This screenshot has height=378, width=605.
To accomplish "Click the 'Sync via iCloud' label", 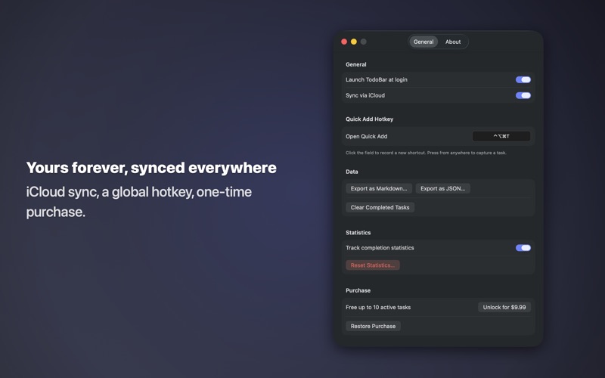I will tap(365, 95).
